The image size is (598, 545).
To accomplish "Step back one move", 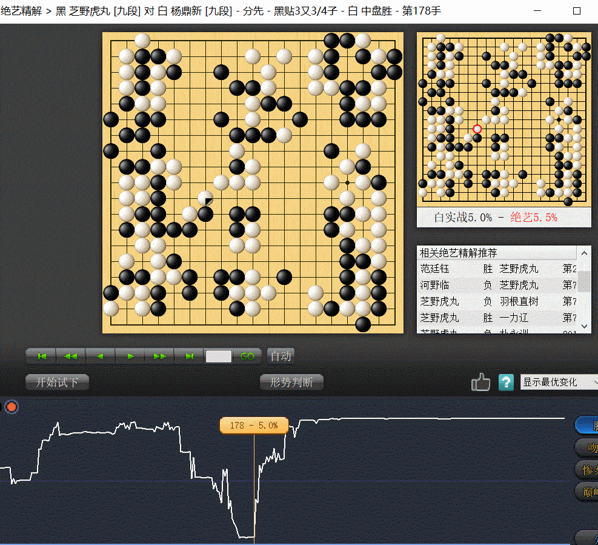I will [x=101, y=356].
